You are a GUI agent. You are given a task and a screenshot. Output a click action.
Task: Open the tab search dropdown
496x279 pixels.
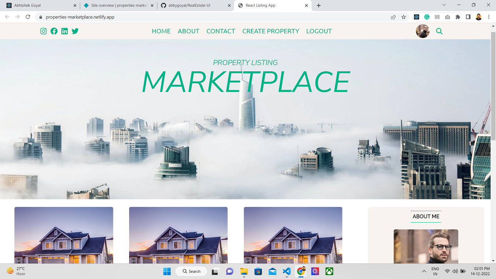click(x=444, y=5)
